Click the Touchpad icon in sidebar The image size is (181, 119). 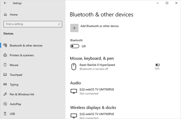coord(5,75)
